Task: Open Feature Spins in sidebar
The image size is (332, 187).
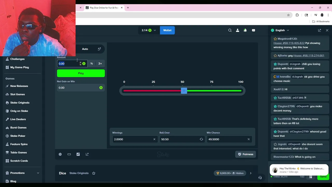Action: point(19,144)
